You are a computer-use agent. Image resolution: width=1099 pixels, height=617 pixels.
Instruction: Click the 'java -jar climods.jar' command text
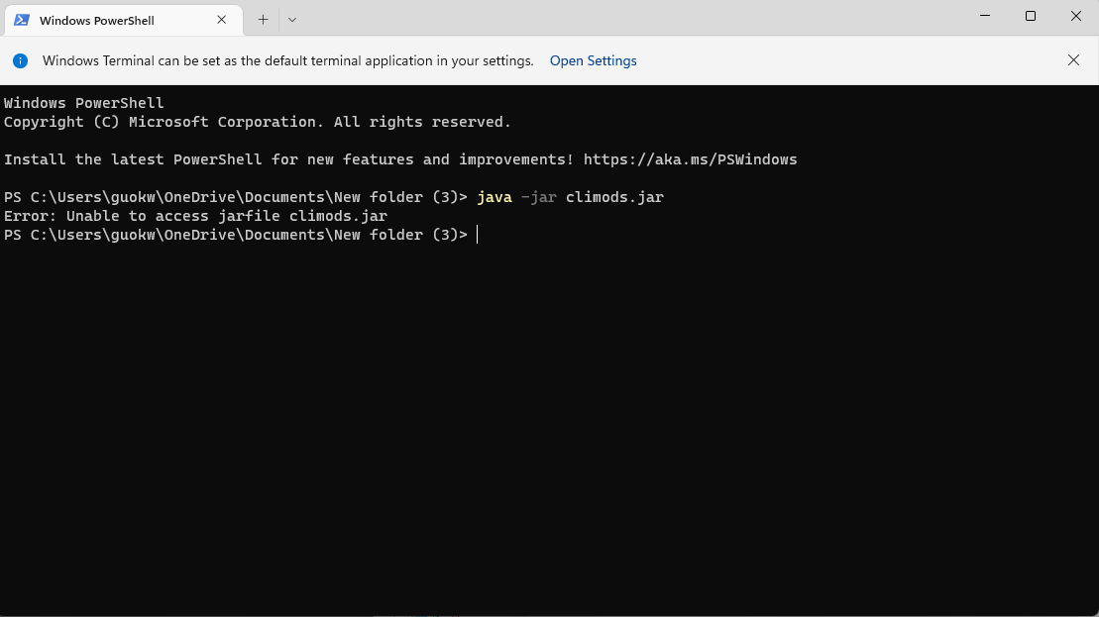tap(570, 197)
